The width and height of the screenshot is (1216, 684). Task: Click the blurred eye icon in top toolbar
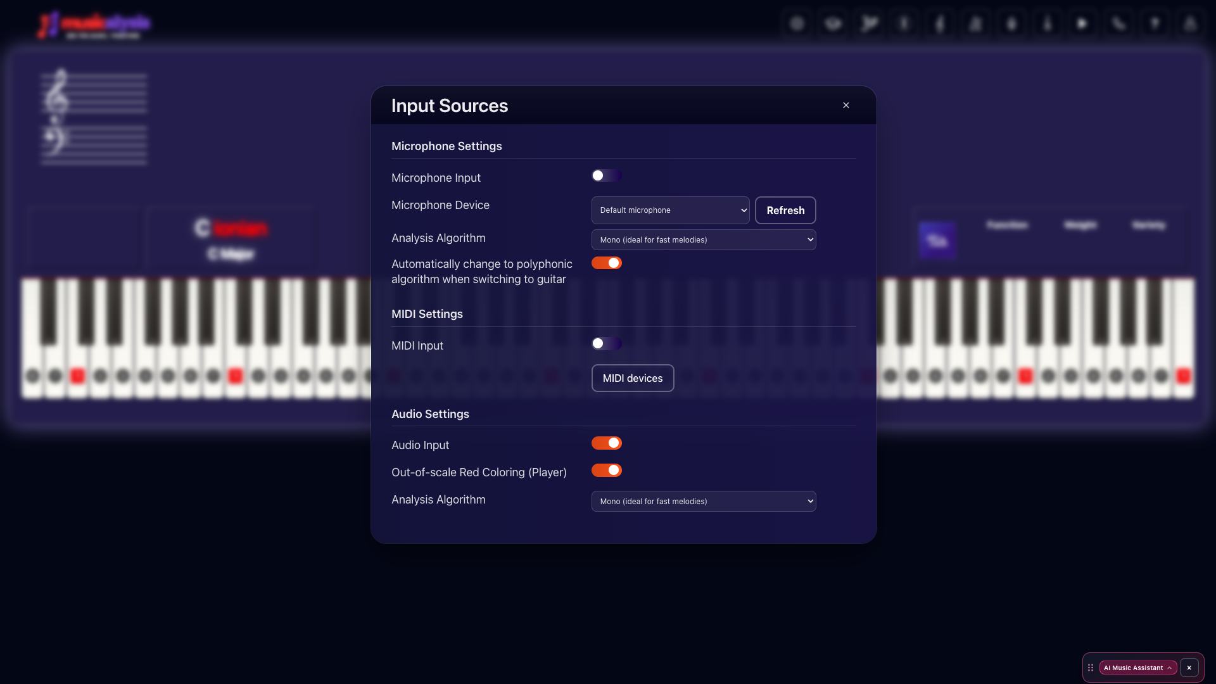pyautogui.click(x=833, y=23)
